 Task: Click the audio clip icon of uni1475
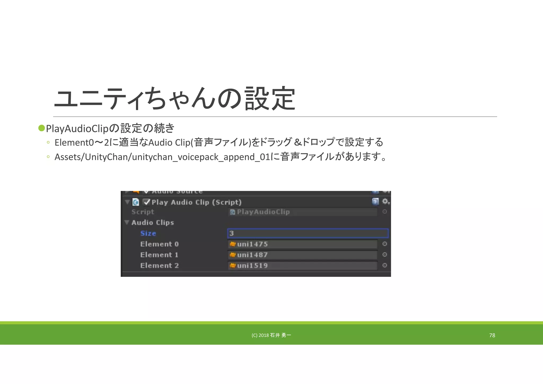pos(233,244)
